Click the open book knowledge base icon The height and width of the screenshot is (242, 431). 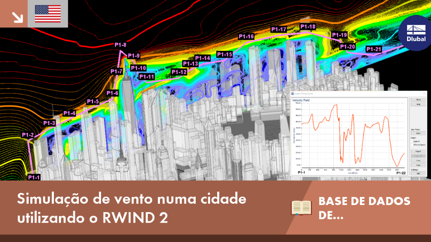pyautogui.click(x=301, y=208)
